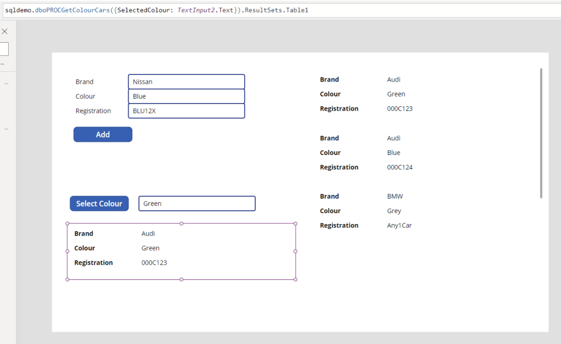561x344 pixels.
Task: Select registration value 000C124
Action: click(399, 167)
